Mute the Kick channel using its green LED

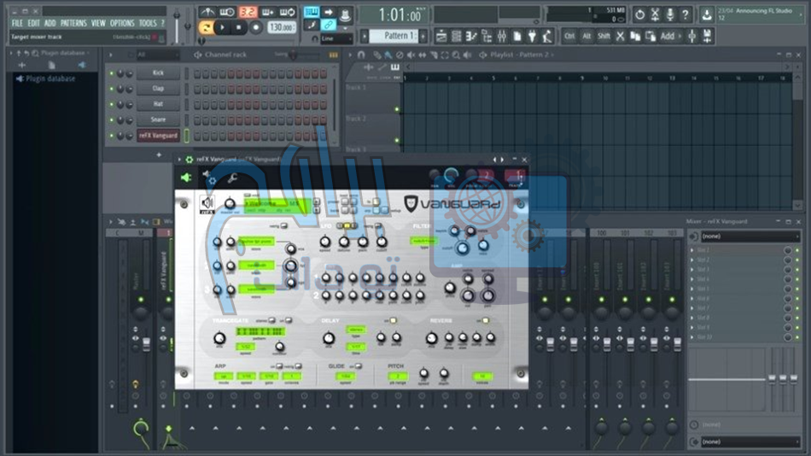(111, 73)
